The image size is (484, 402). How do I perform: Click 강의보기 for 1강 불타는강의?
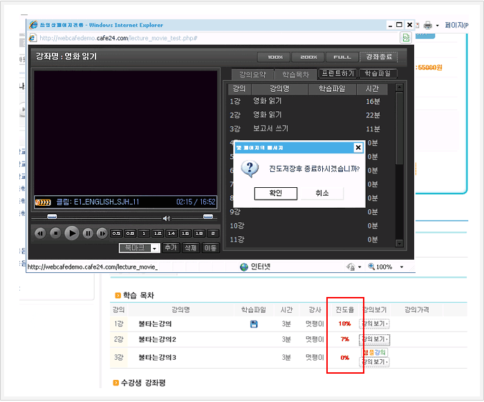click(x=375, y=324)
